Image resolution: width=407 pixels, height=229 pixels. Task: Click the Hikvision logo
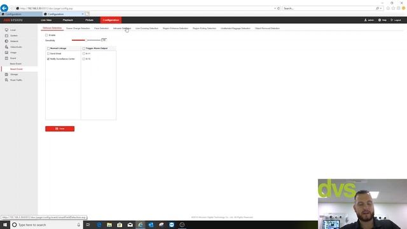point(13,20)
